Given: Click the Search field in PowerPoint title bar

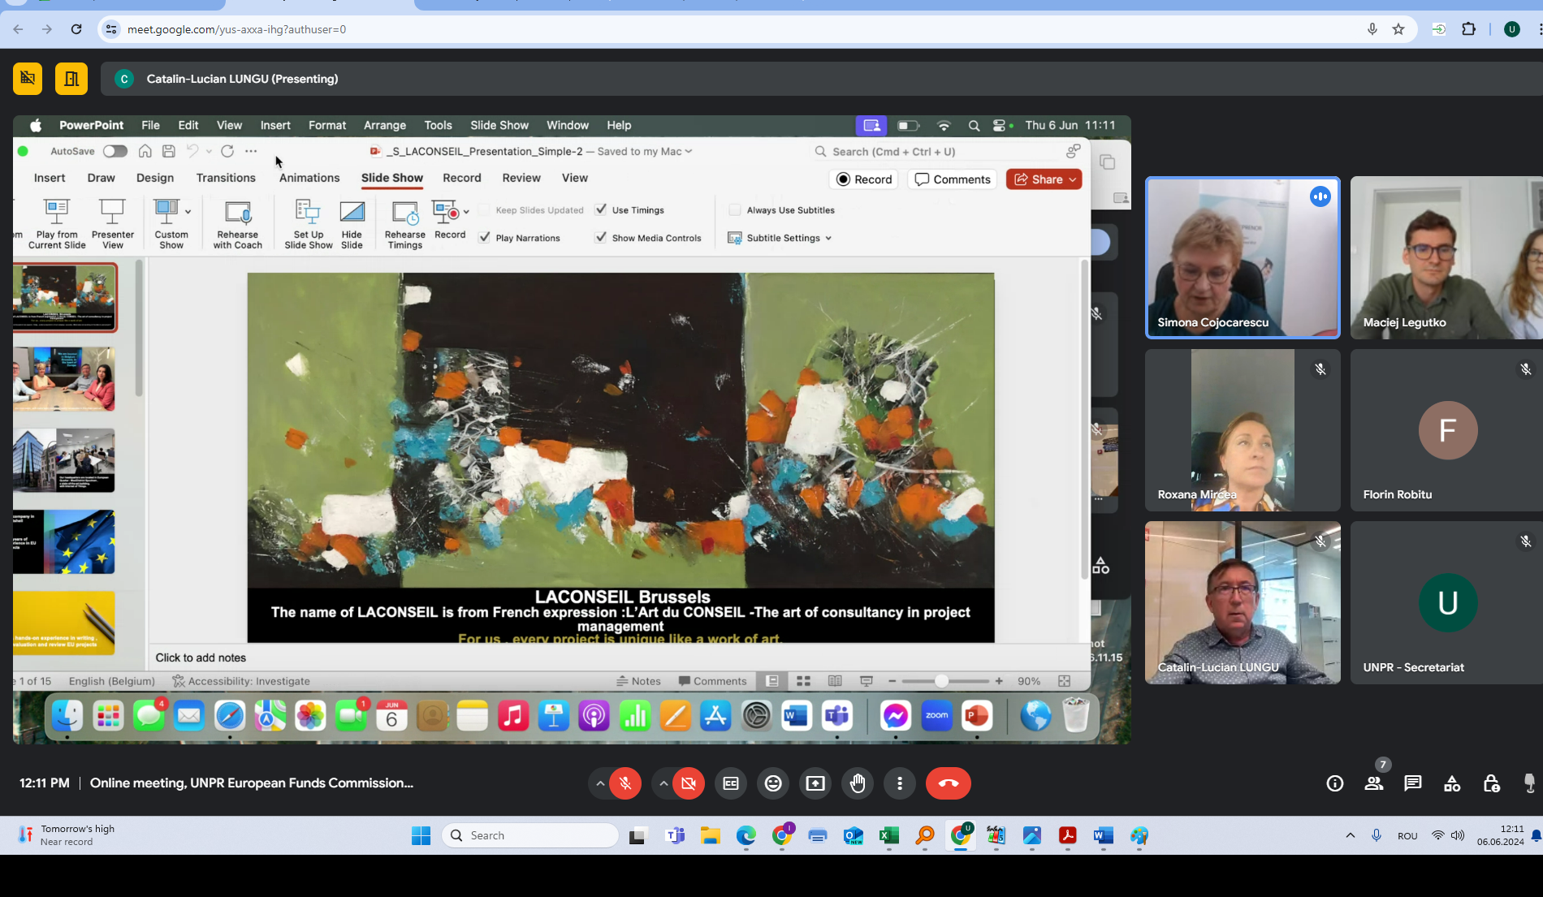Looking at the screenshot, I should (936, 152).
